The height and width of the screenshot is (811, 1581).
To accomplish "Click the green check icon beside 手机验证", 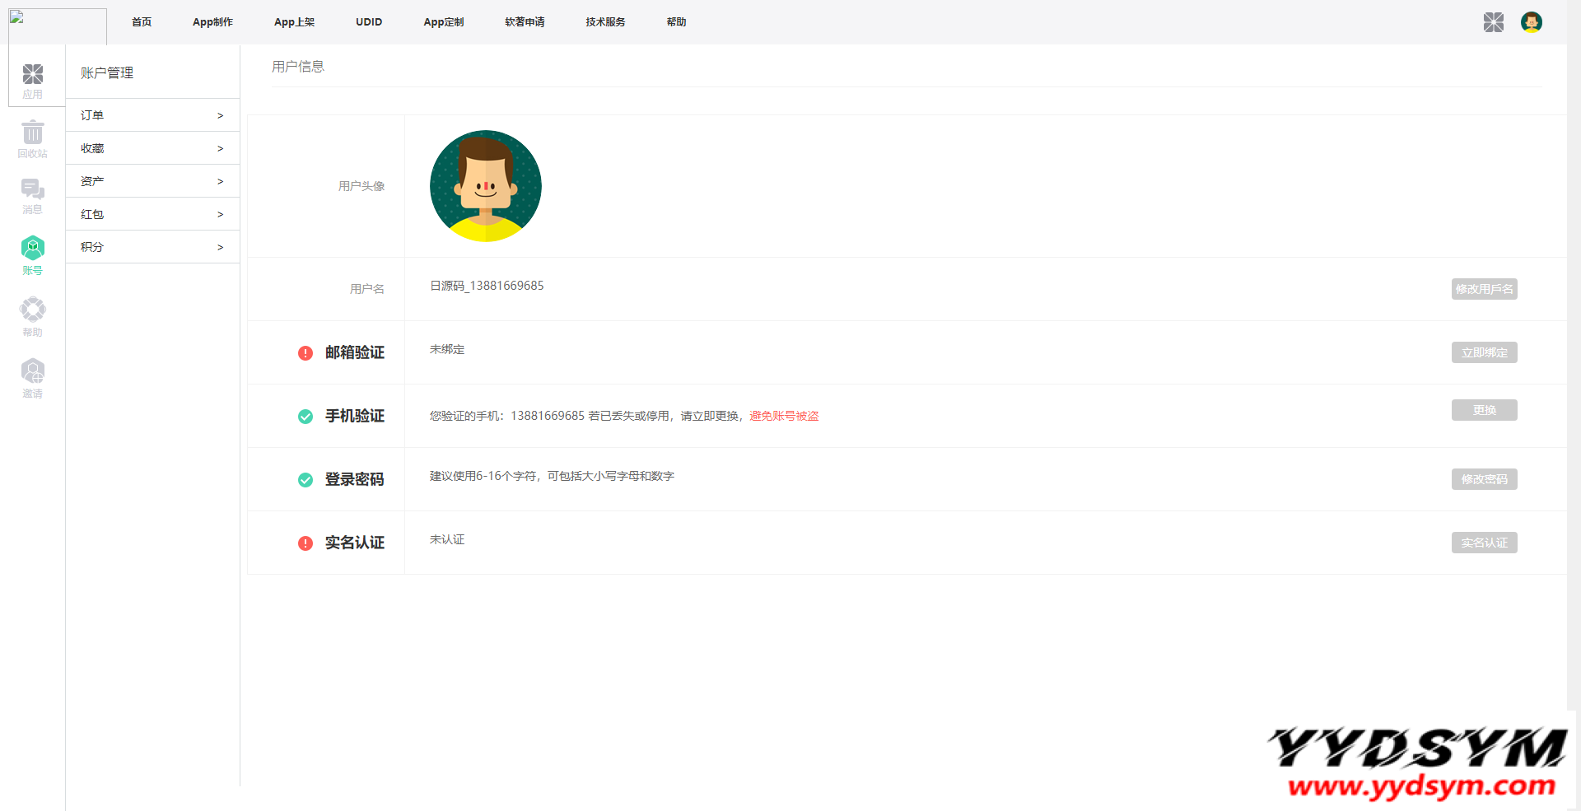I will tap(305, 417).
